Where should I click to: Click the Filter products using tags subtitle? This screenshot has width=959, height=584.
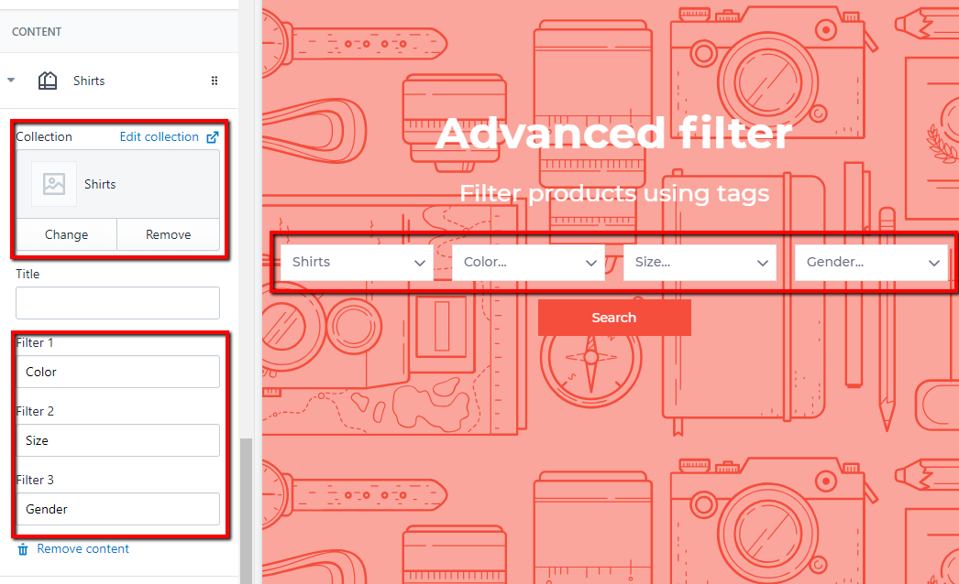pos(614,194)
